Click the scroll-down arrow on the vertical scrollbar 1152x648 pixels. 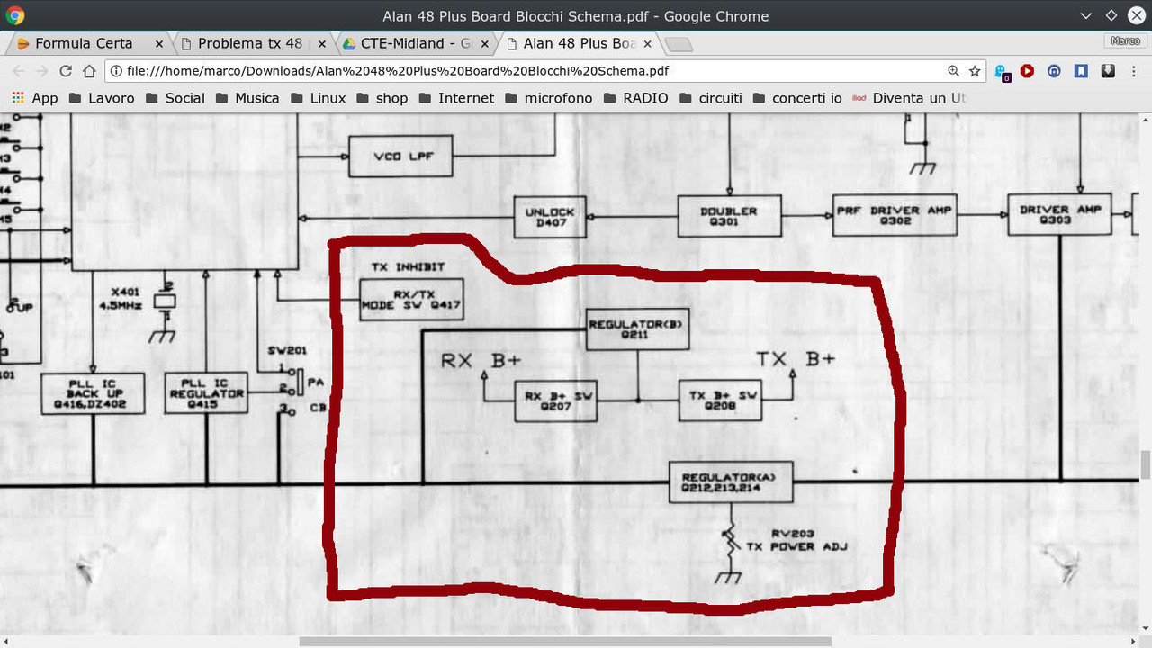click(x=1146, y=629)
